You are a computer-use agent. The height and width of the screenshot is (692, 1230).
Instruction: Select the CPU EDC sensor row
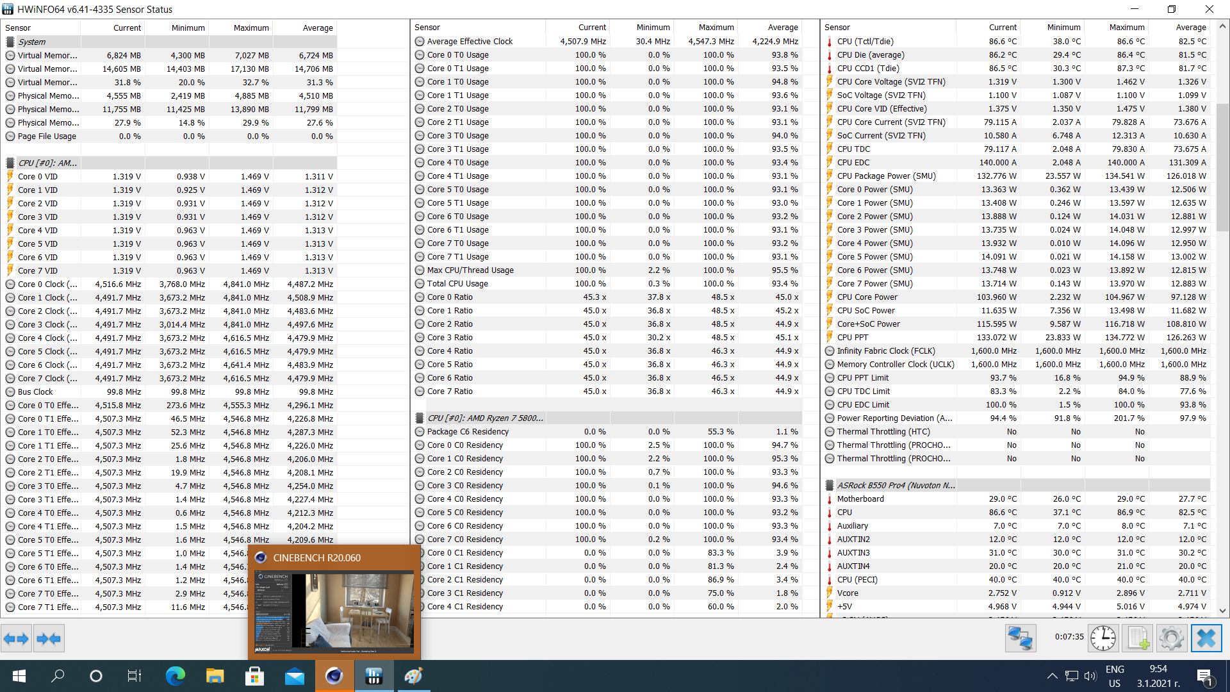1017,162
